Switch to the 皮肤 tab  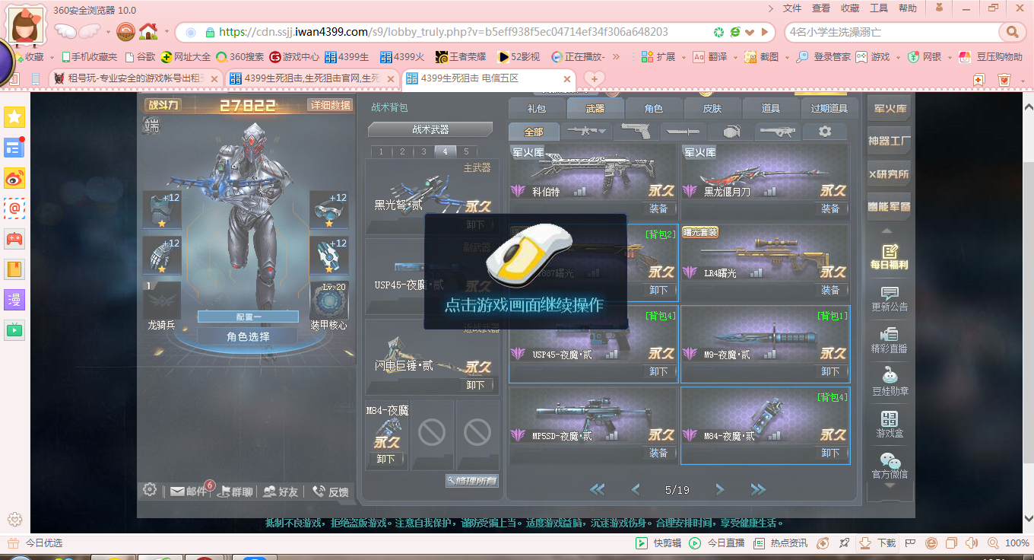click(x=712, y=108)
